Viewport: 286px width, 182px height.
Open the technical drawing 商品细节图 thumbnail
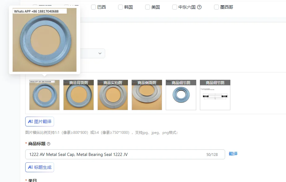pyautogui.click(x=215, y=95)
